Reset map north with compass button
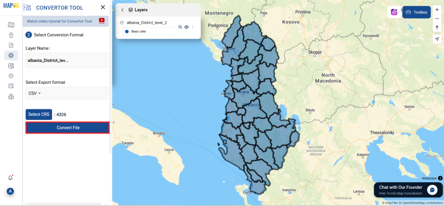This screenshot has width=444, height=206. click(x=437, y=27)
